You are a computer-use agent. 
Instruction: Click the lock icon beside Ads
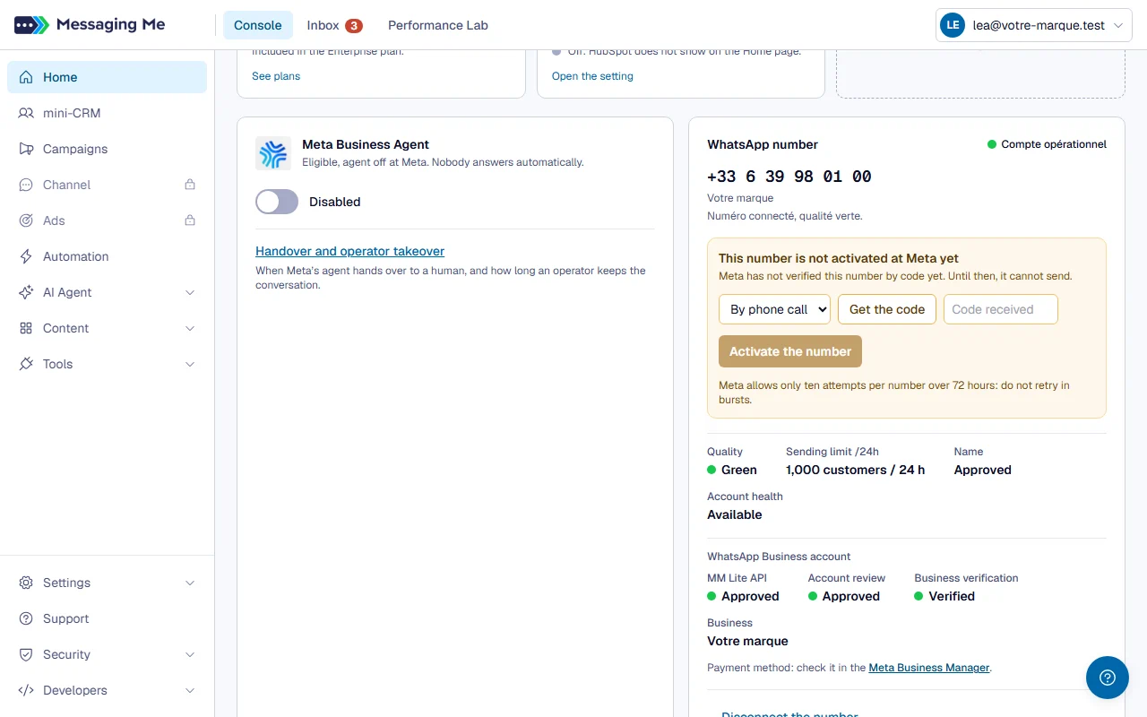[x=190, y=220]
